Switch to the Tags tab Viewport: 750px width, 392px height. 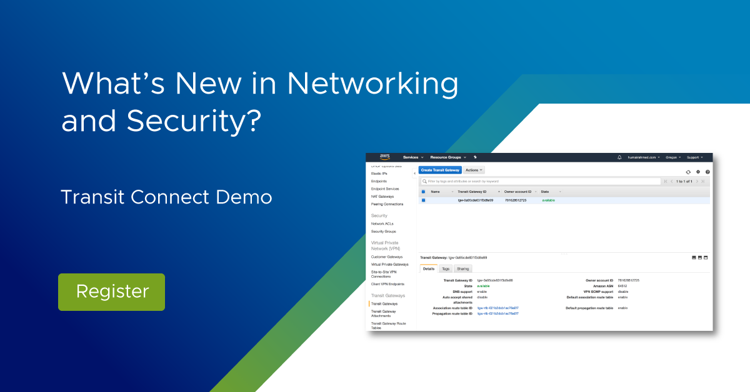pos(446,268)
